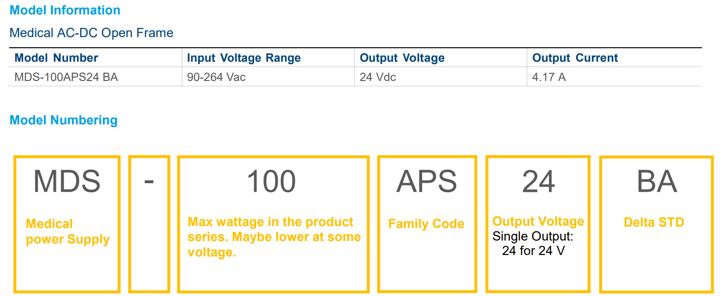Click the large 100 wattage number
The height and width of the screenshot is (296, 726).
(x=272, y=181)
